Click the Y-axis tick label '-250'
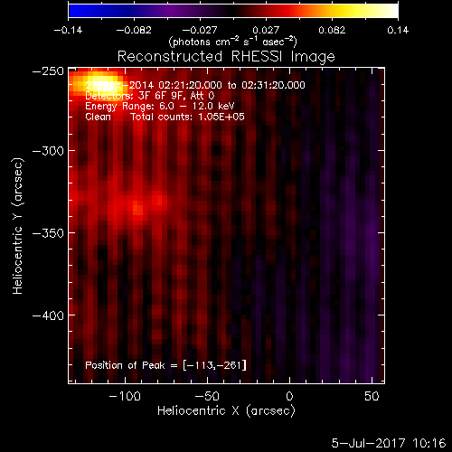452x452 pixels. (48, 71)
